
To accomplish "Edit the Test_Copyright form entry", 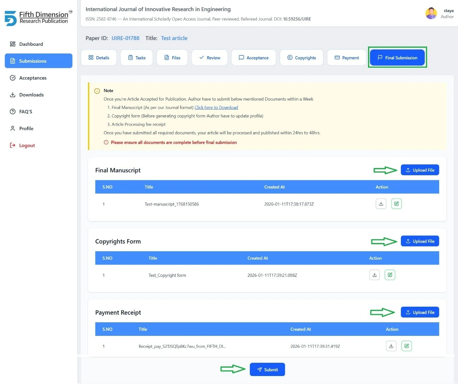I will click(390, 275).
